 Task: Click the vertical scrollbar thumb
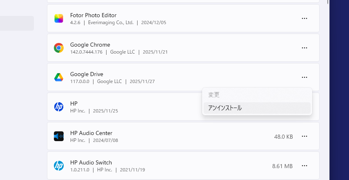(x=327, y=2)
